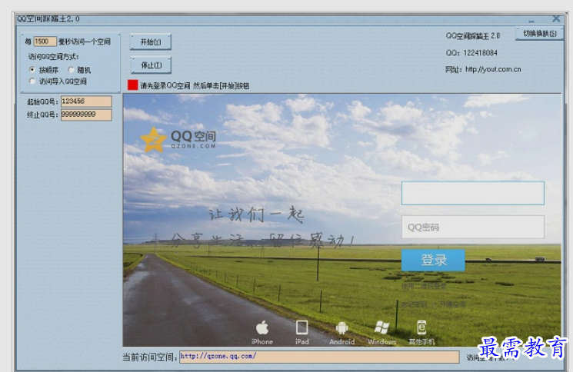
Task: Click the 其他手机 phone icon
Action: pyautogui.click(x=421, y=327)
